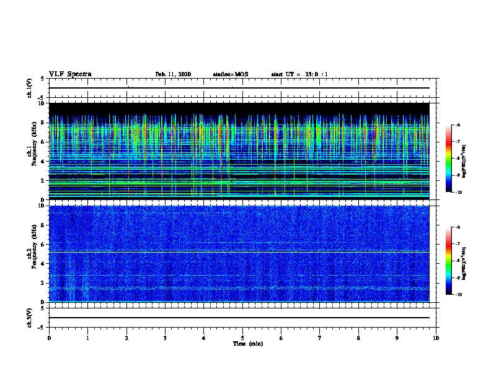Image resolution: width=491 pixels, height=379 pixels.
Task: Click the "-6" label on ch.1 color bar
Action: 458,125
